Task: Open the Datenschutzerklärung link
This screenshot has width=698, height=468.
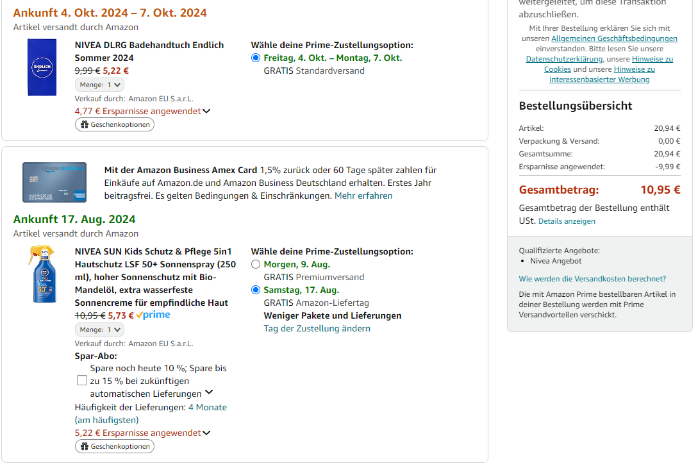Action: (565, 59)
